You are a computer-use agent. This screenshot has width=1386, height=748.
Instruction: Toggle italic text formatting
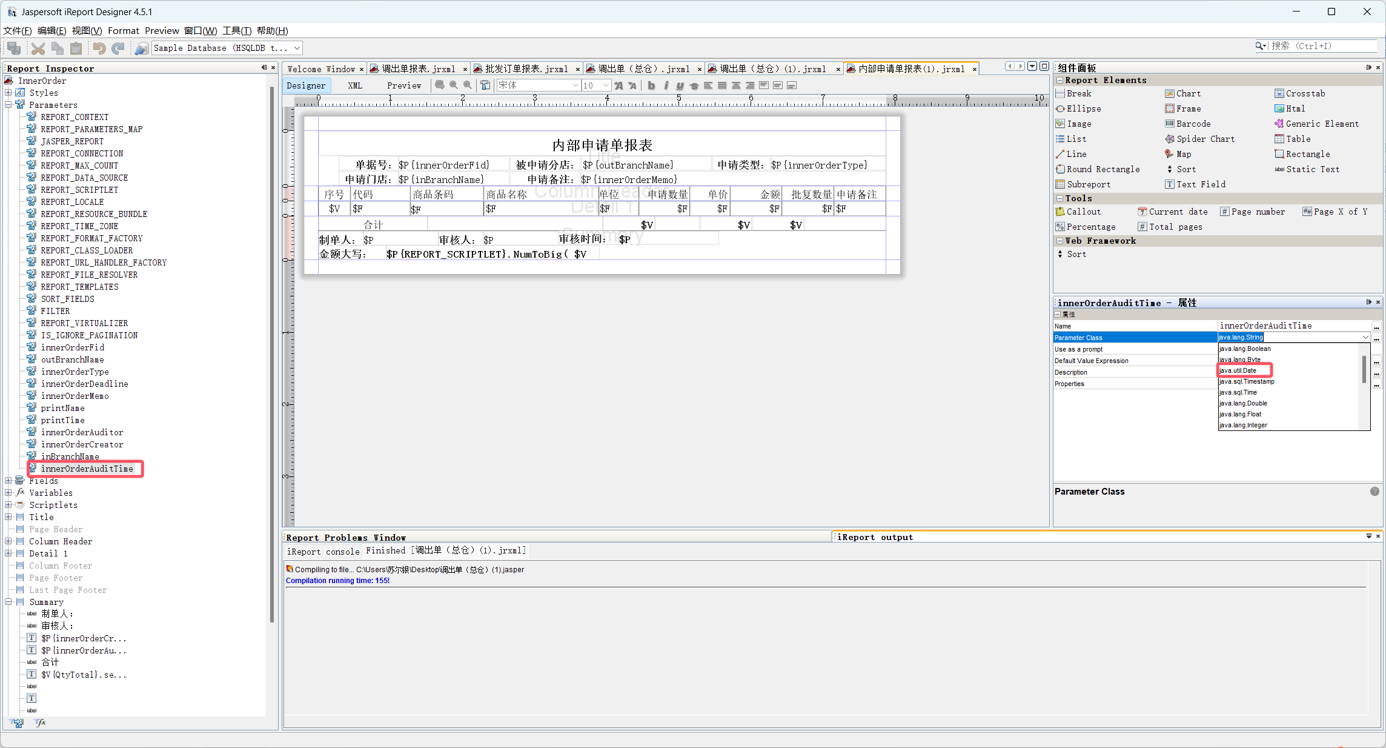tap(666, 85)
